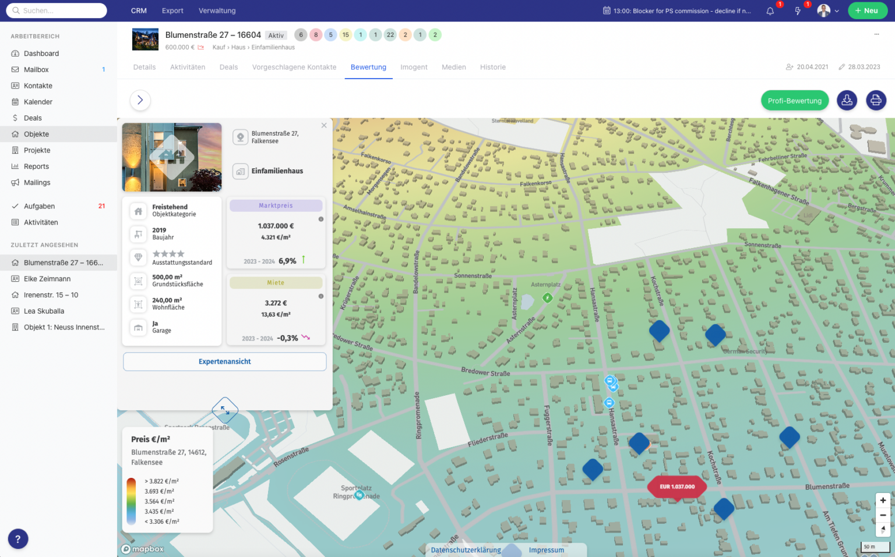Zoom out on the map
Viewport: 895px width, 557px height.
click(883, 515)
